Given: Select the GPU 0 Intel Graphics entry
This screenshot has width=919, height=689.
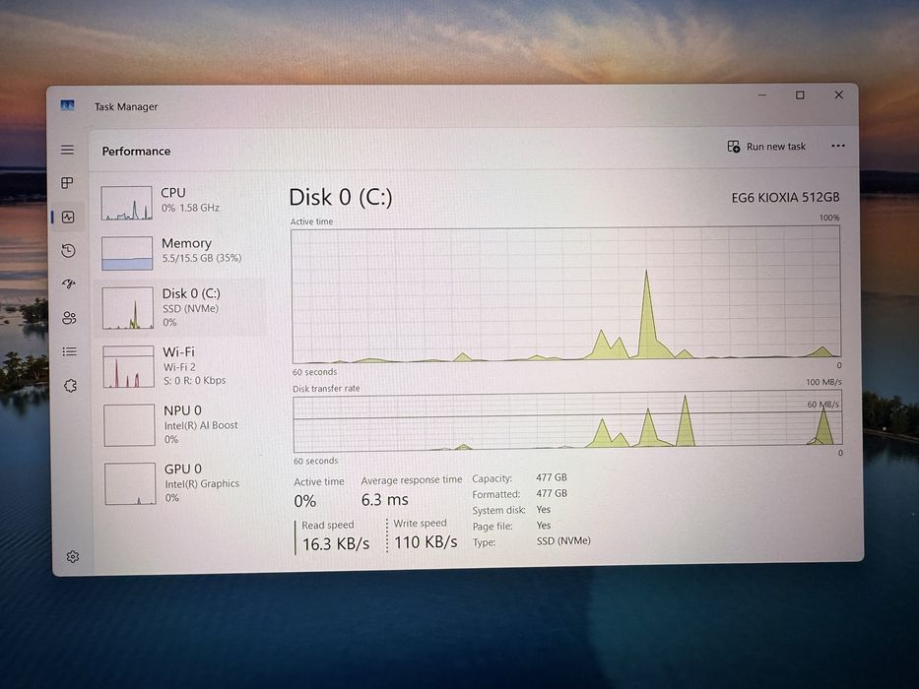Looking at the screenshot, I should pos(181,483).
